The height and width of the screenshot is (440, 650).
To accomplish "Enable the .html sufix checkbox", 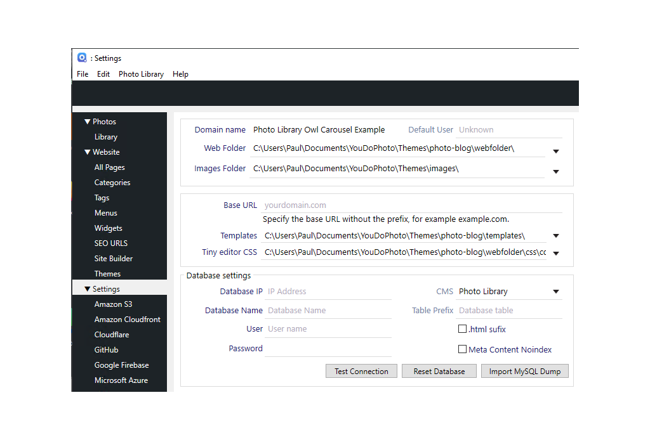I will [462, 329].
